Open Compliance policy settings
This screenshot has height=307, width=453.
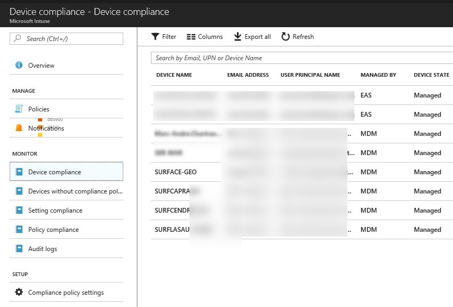tap(66, 292)
